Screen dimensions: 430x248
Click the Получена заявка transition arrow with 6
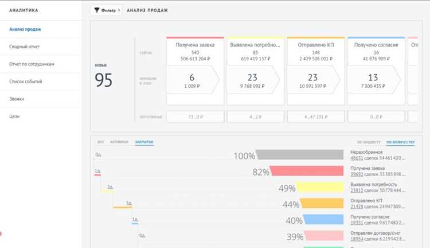coord(193,80)
